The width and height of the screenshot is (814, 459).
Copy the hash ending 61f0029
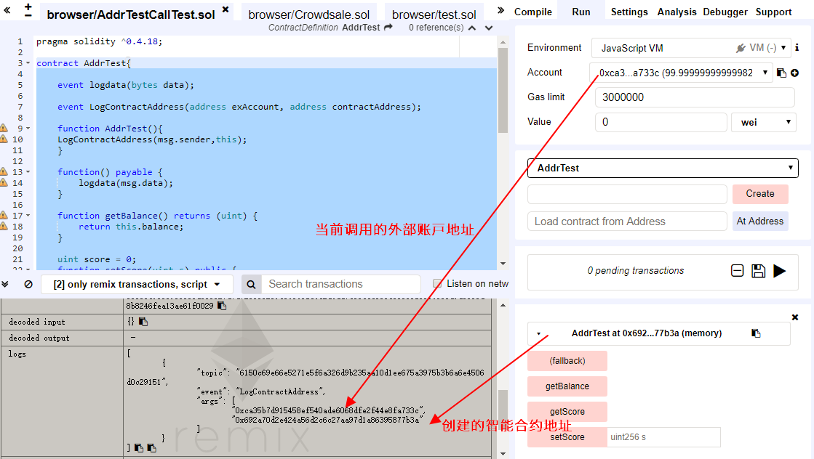[222, 306]
